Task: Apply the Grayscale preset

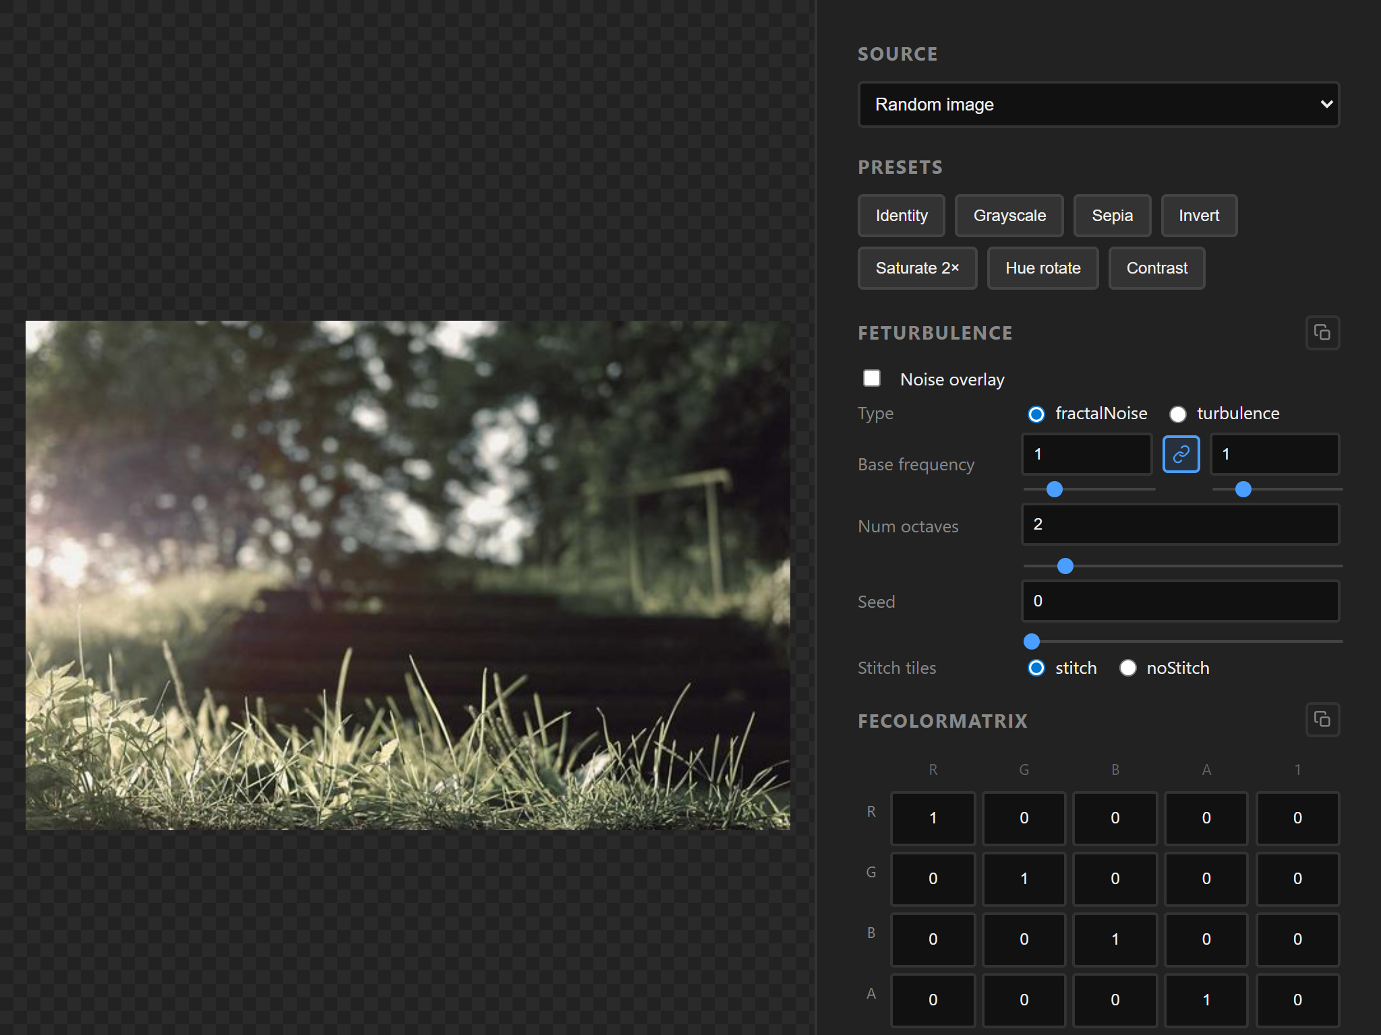Action: [1009, 216]
